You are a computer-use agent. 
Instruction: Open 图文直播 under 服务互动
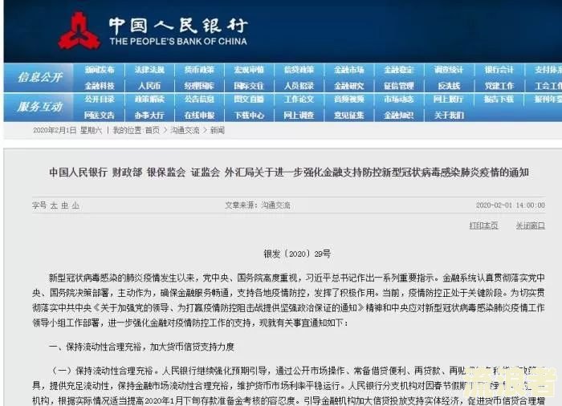[249, 99]
